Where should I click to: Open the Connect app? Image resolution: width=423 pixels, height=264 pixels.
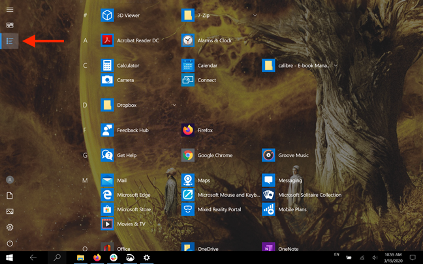199,80
